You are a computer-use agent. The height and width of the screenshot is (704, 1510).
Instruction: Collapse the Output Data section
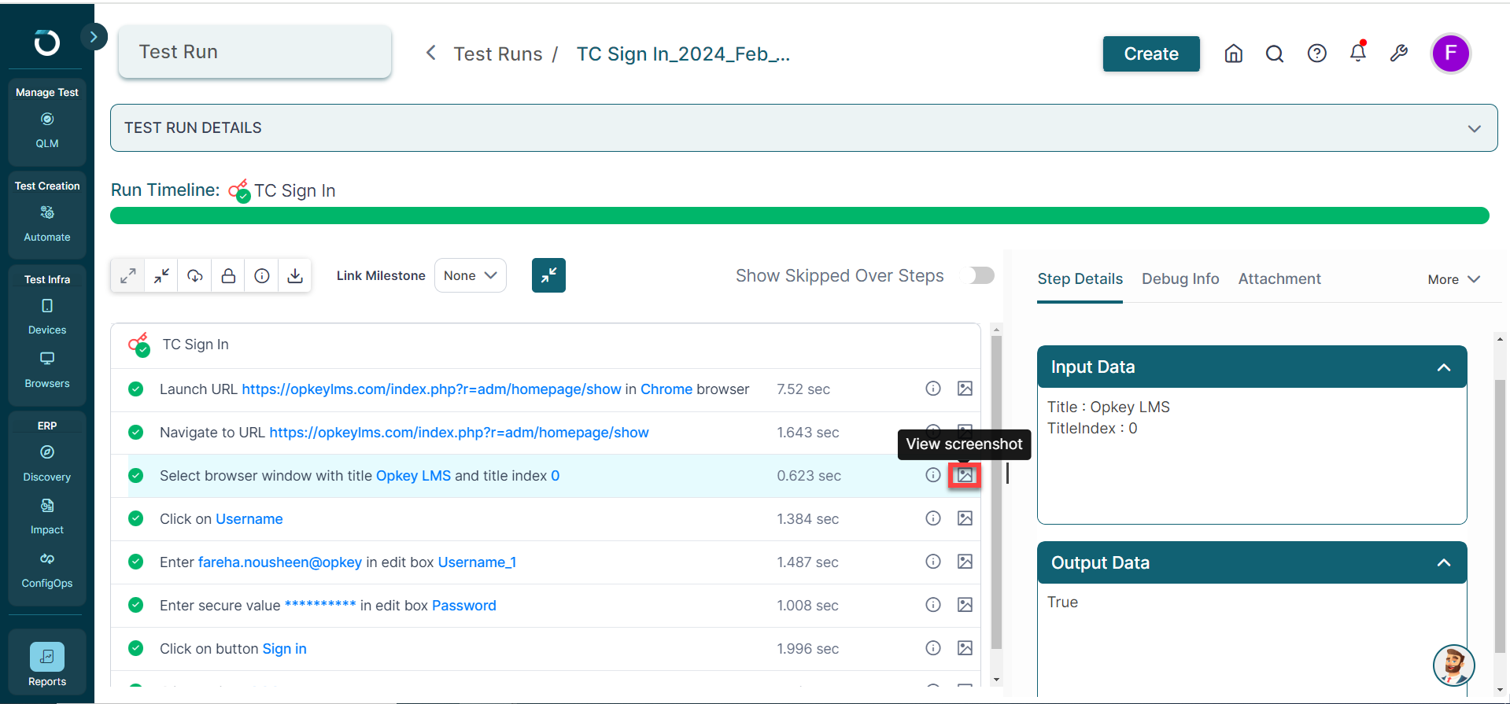click(x=1443, y=562)
